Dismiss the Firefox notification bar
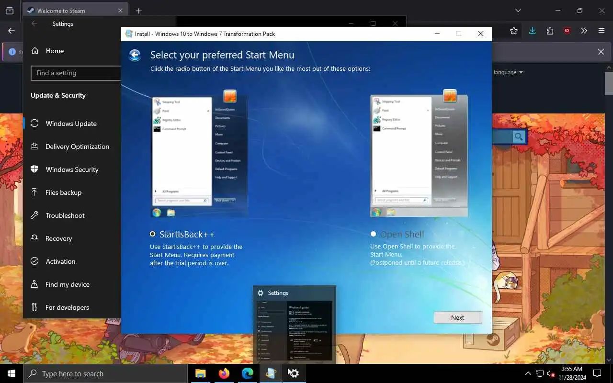 pyautogui.click(x=601, y=52)
